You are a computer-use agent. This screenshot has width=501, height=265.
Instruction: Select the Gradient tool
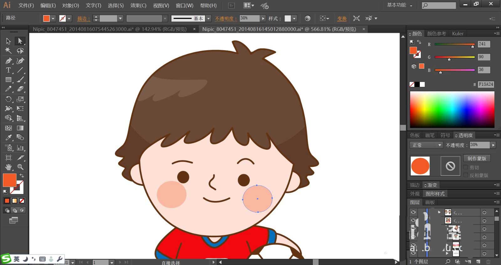[20, 128]
